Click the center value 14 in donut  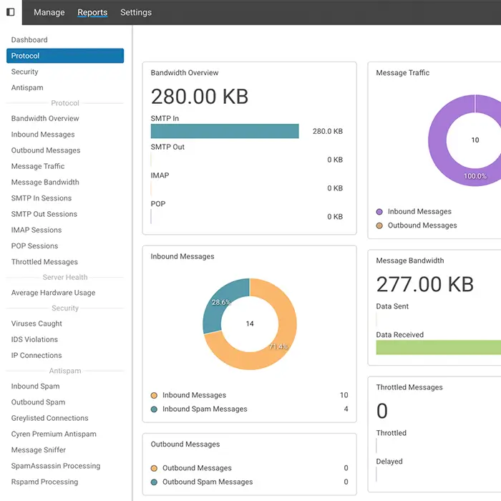250,324
